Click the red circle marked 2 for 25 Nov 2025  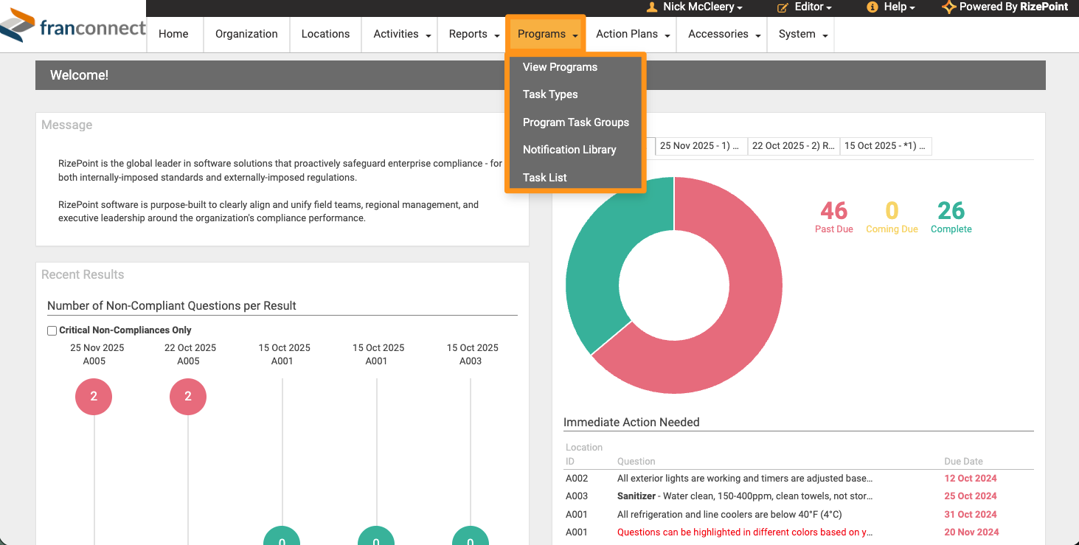[94, 397]
